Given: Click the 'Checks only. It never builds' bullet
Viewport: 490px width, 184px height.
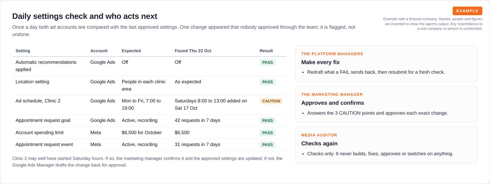Looking at the screenshot, I should tap(380, 154).
